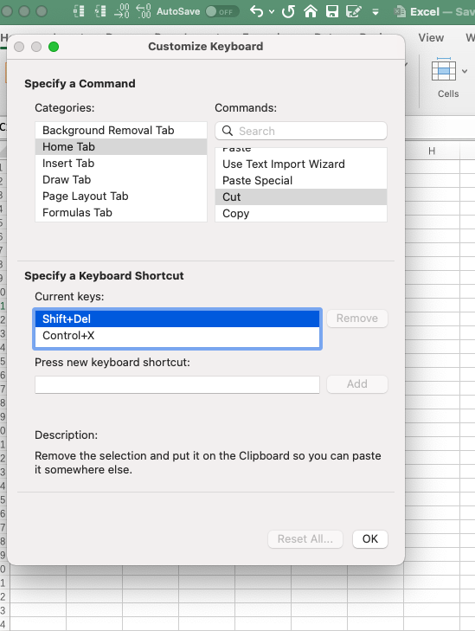The image size is (475, 631).
Task: Select Draw Tab category
Action: 121,180
